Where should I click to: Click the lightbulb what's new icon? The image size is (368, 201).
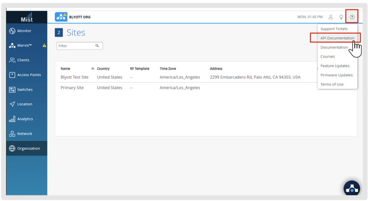tap(341, 17)
